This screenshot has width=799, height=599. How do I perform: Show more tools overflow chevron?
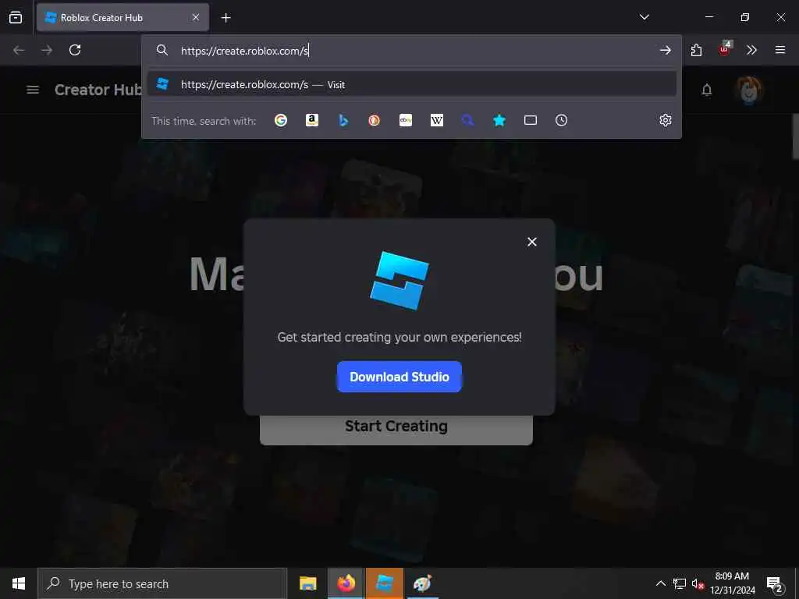(751, 50)
